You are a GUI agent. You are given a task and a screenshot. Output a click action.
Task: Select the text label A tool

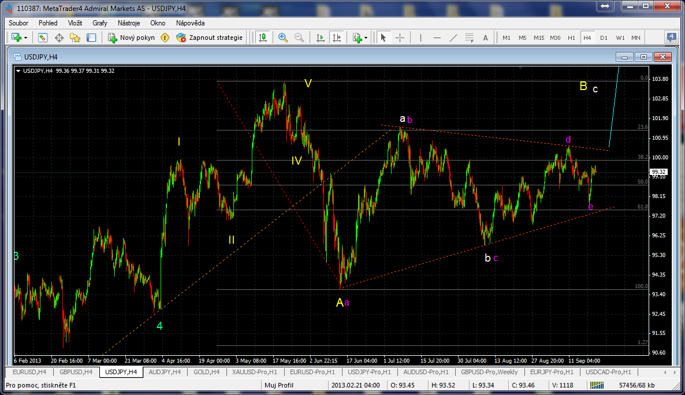point(485,38)
